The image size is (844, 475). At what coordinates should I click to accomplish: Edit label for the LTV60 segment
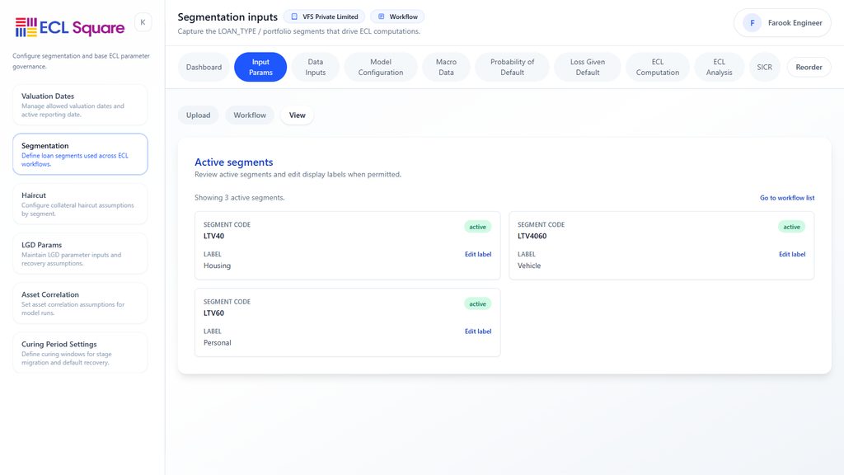pyautogui.click(x=478, y=332)
